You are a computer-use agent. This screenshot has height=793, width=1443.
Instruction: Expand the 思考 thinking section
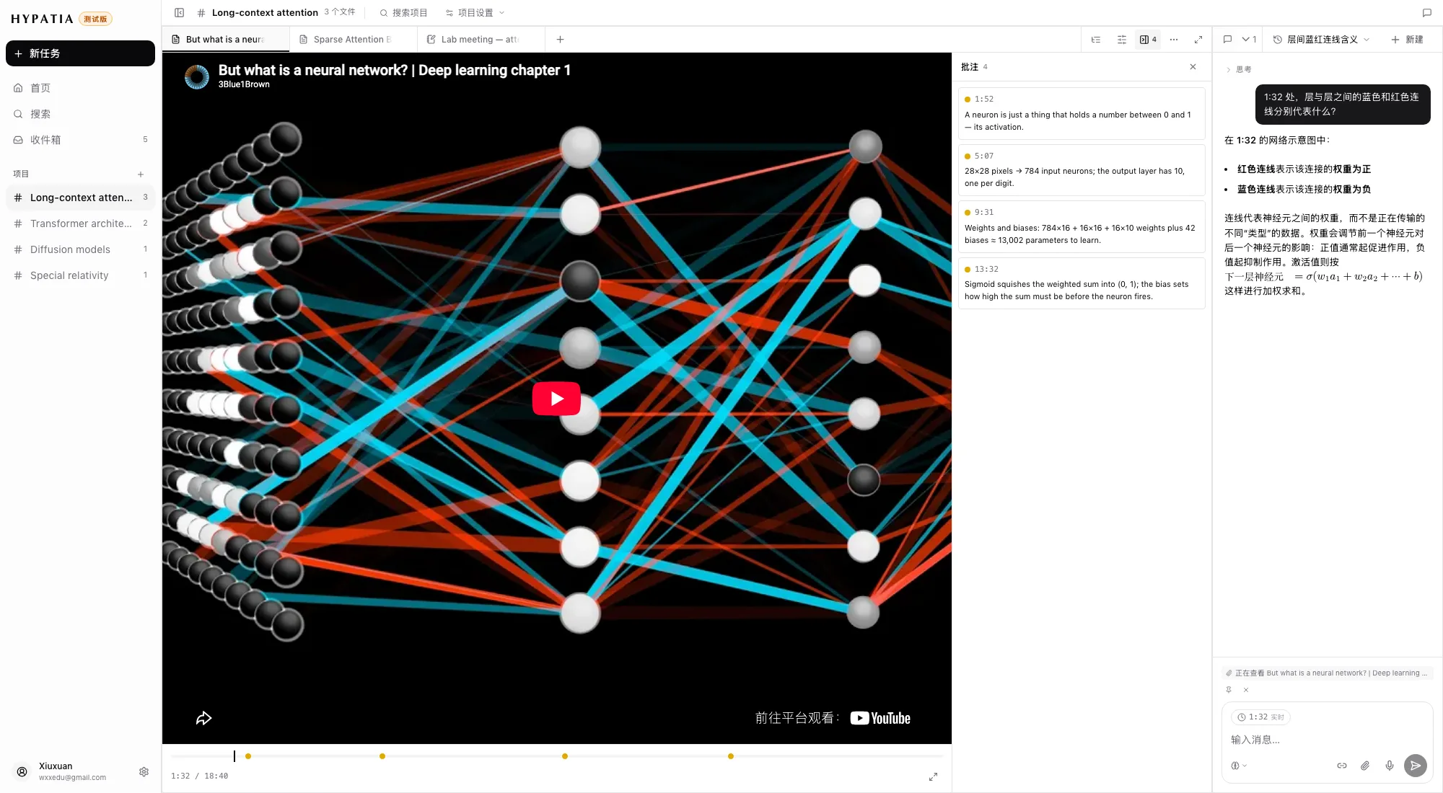[1239, 69]
